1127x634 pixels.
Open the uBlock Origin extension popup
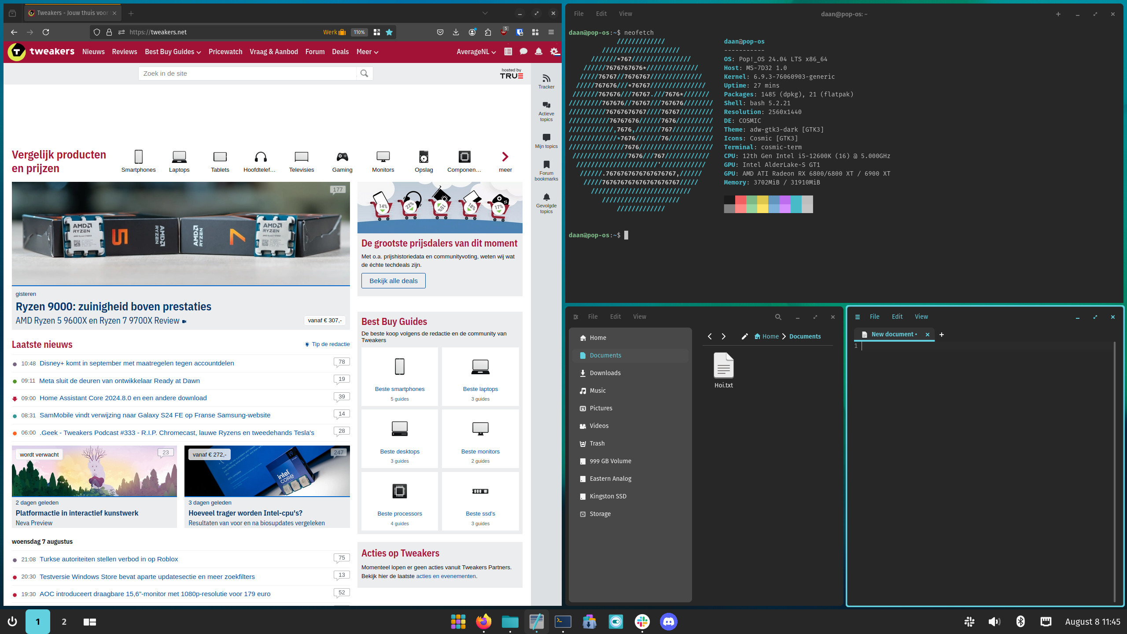click(503, 32)
